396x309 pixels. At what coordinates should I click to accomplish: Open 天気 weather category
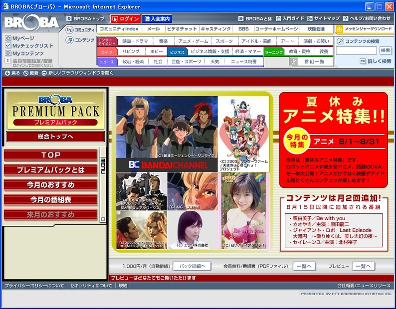click(x=214, y=62)
